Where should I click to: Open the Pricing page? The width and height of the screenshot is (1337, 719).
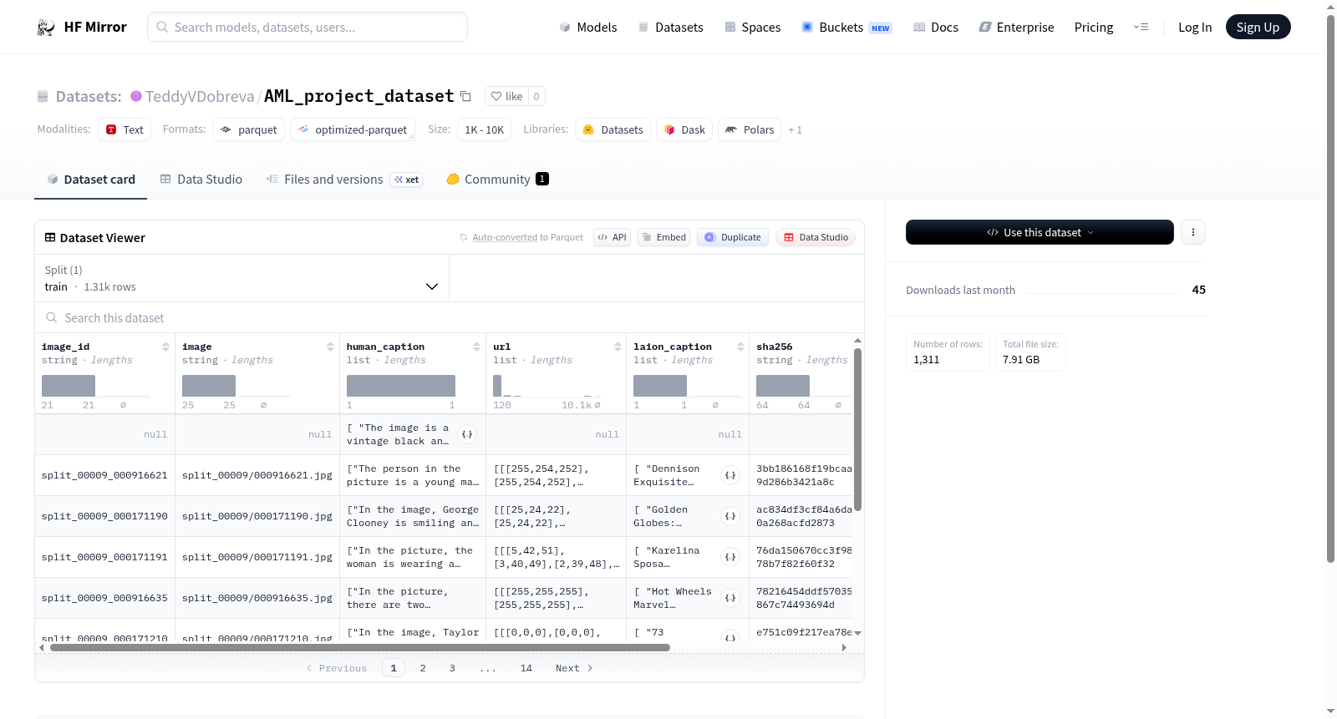[x=1093, y=28]
